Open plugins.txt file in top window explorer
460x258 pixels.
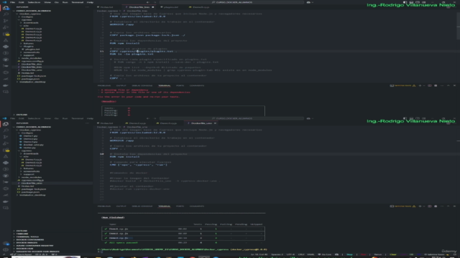[32, 49]
